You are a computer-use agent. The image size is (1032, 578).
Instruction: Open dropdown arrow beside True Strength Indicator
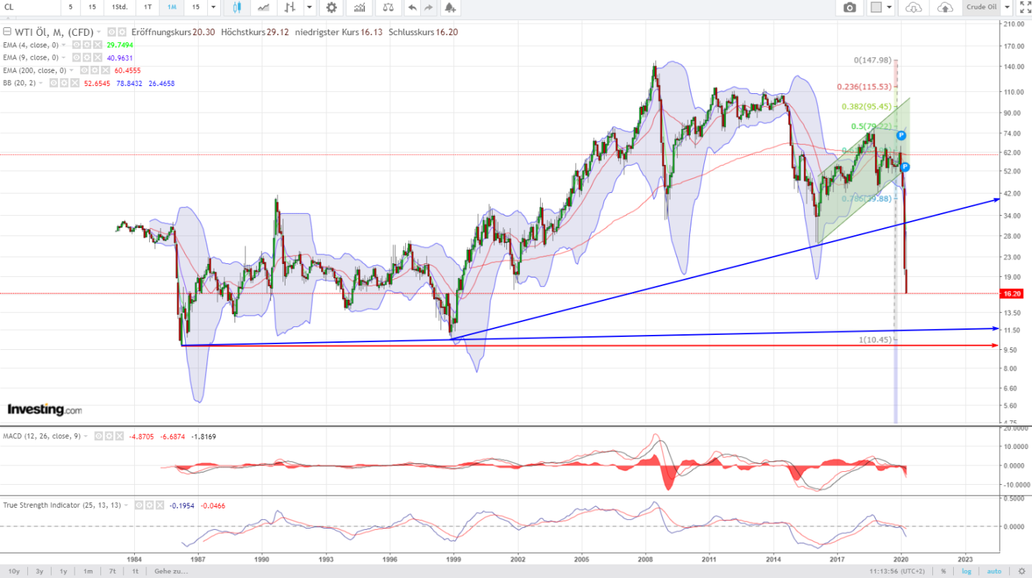tap(126, 505)
